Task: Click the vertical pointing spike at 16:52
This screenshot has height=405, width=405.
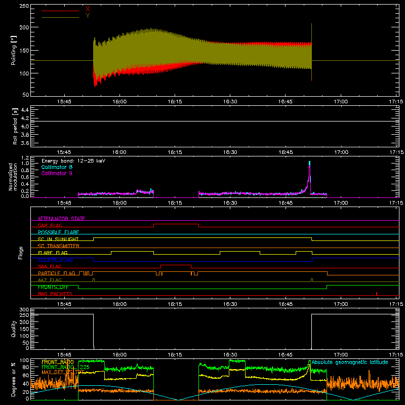Action: (311, 52)
